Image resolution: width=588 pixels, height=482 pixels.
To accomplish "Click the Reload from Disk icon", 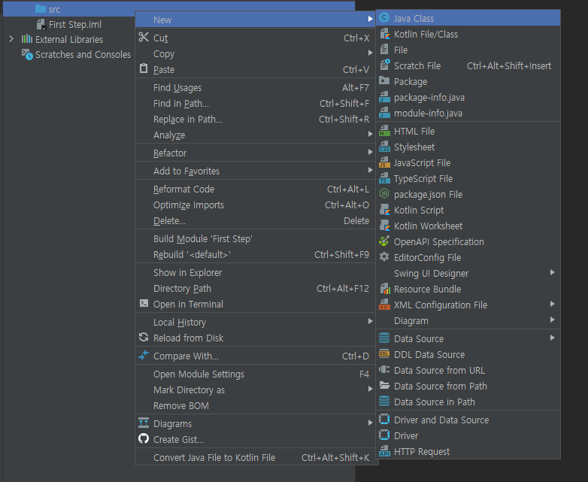I will 144,337.
